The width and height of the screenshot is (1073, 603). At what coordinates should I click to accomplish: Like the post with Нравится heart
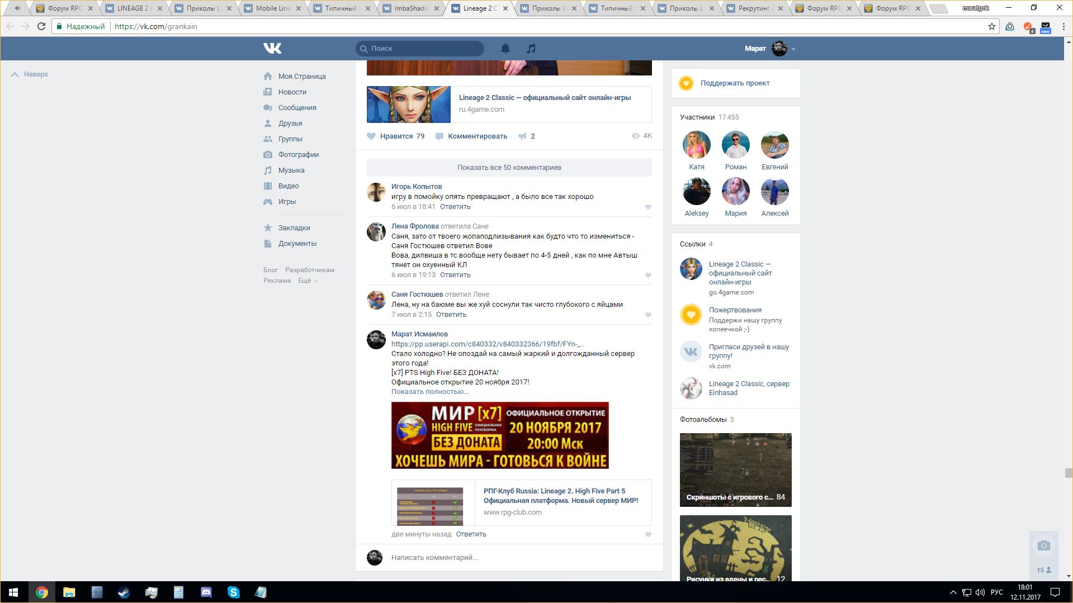371,136
